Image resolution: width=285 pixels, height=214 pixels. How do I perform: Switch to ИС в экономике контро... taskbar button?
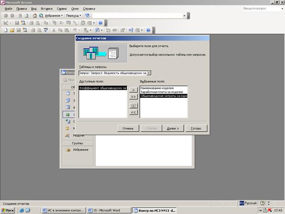[63, 210]
